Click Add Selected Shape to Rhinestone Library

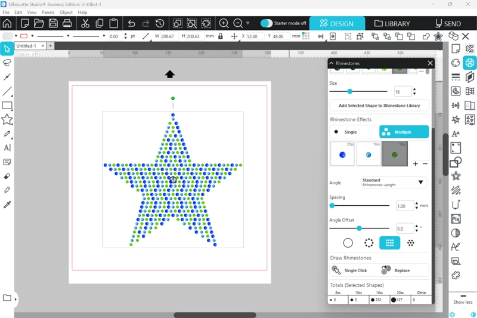click(379, 106)
